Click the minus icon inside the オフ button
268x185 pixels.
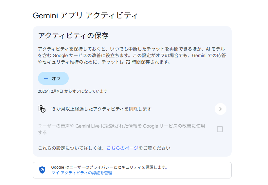point(46,78)
